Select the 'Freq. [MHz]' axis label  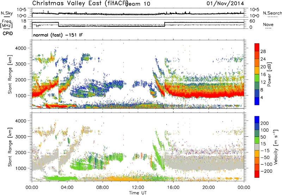pos(6,24)
